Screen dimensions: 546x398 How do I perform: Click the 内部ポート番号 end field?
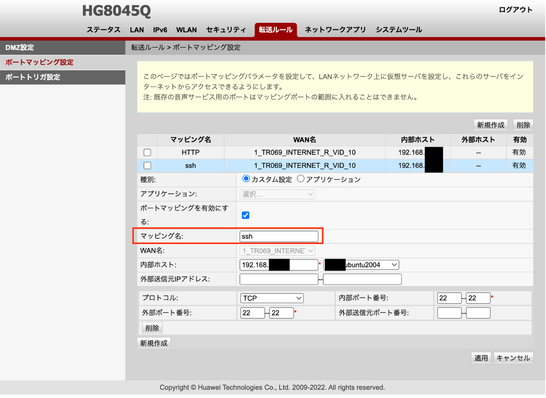[x=478, y=298]
